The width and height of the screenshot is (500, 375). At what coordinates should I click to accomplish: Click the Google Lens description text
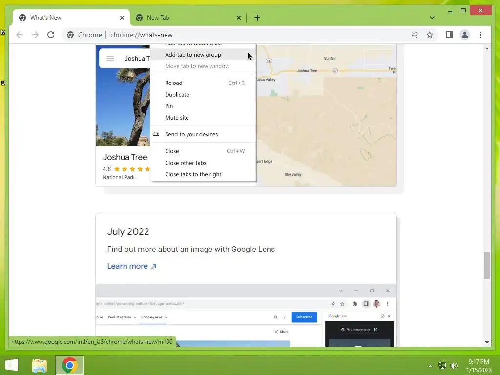tap(191, 249)
